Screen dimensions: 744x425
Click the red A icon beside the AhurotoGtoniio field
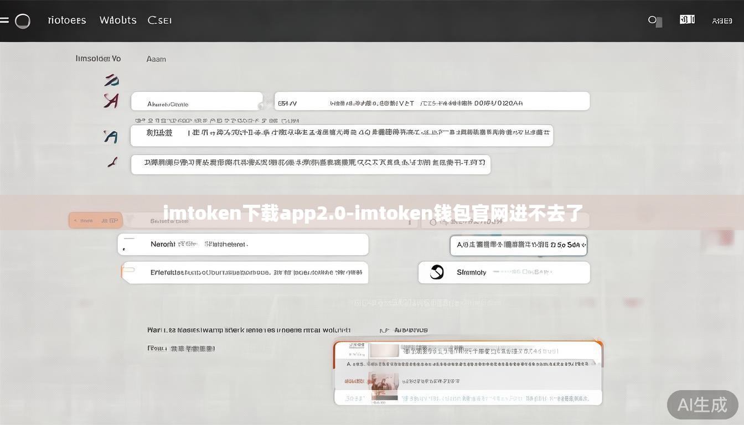click(x=111, y=101)
